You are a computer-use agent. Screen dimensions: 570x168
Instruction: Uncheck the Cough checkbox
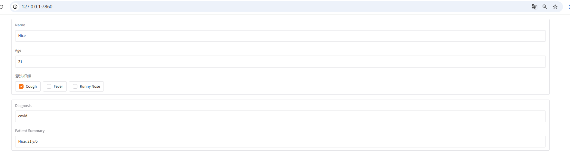pos(21,86)
